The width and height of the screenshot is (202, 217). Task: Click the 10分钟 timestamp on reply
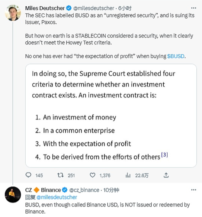(x=112, y=190)
